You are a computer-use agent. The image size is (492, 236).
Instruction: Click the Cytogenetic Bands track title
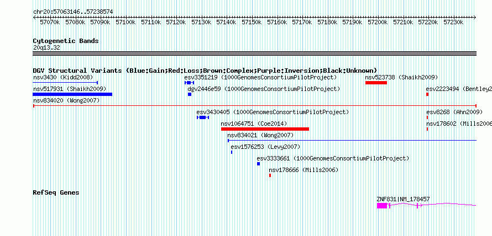tap(66, 41)
